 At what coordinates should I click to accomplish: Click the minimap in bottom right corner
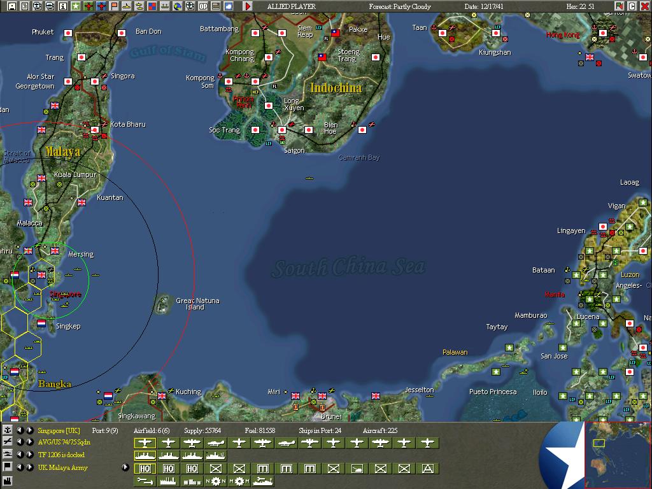click(x=618, y=455)
